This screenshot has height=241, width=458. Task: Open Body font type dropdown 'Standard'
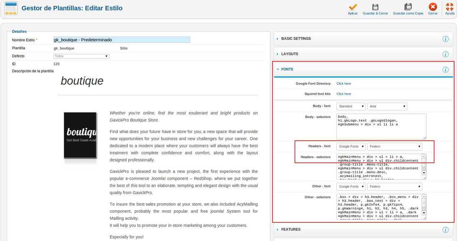pos(351,106)
